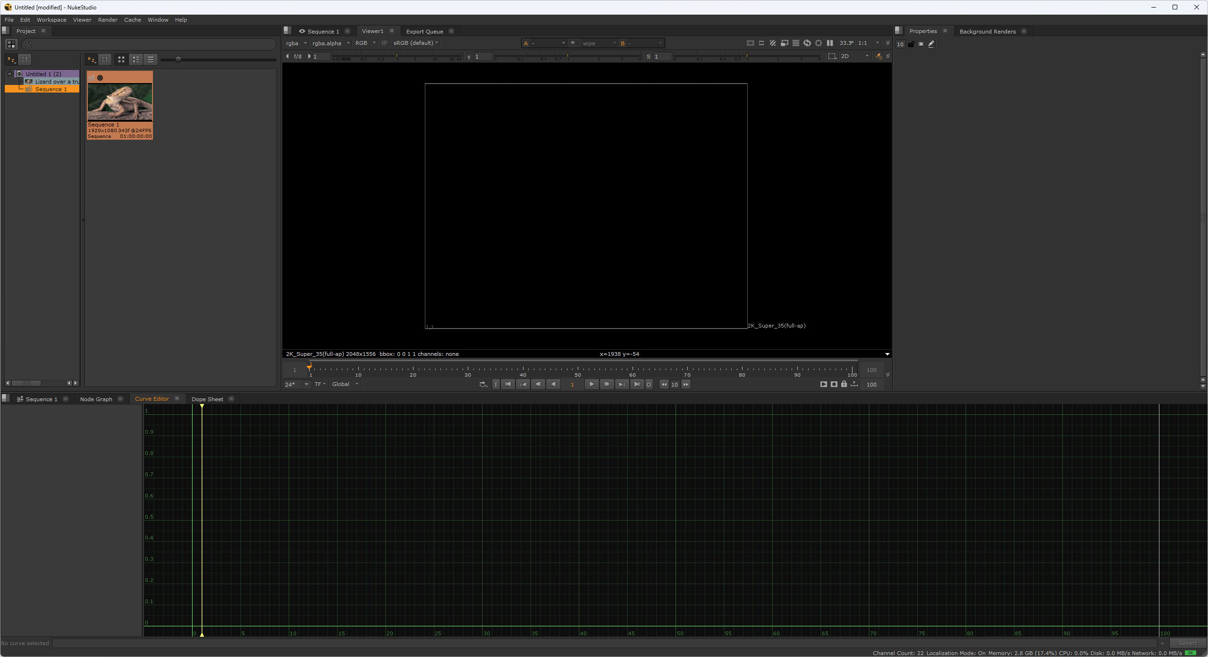Screen dimensions: 1208x657
Task: Toggle the wipe compare switch
Action: (574, 43)
